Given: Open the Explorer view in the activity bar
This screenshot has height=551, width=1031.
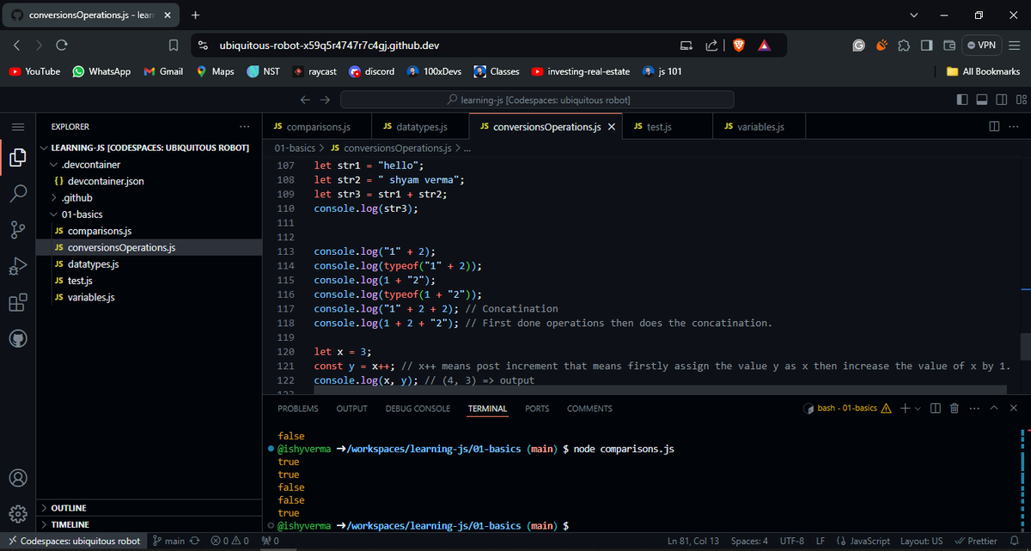Looking at the screenshot, I should (18, 157).
